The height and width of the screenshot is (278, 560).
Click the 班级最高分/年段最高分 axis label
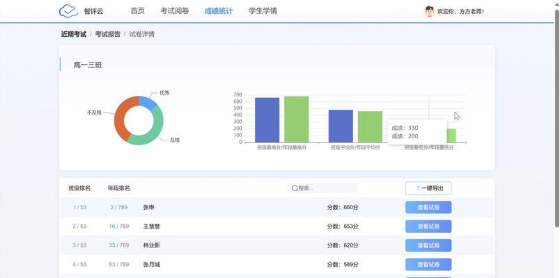pos(282,147)
